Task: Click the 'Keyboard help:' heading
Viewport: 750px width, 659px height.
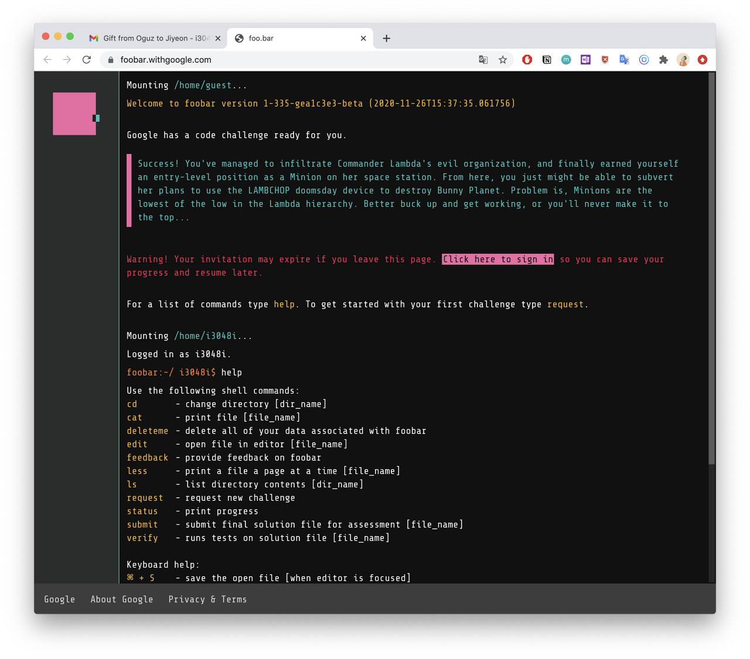Action: [163, 565]
